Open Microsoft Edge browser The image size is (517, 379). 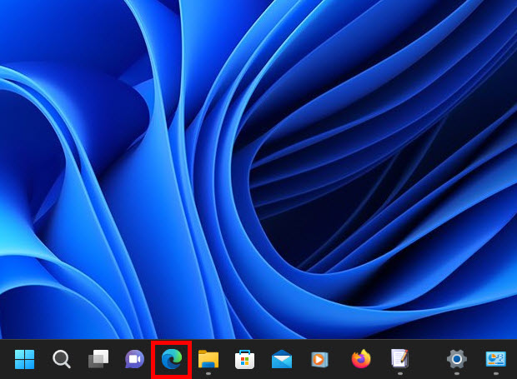(172, 359)
